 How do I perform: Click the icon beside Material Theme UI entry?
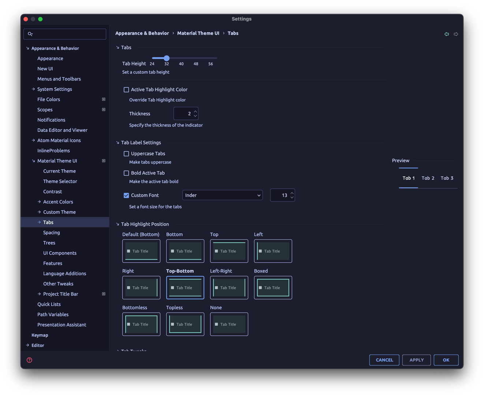tap(103, 161)
